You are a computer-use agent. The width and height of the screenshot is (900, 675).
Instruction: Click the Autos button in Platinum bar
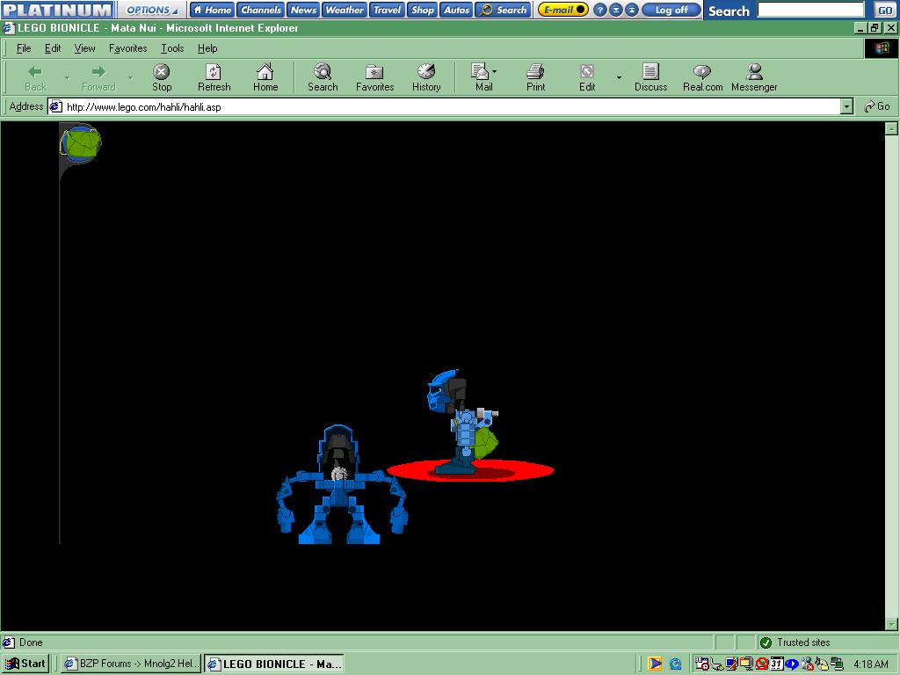(x=457, y=10)
